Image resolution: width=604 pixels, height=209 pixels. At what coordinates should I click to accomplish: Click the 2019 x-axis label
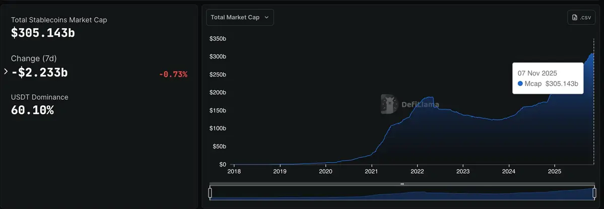280,171
